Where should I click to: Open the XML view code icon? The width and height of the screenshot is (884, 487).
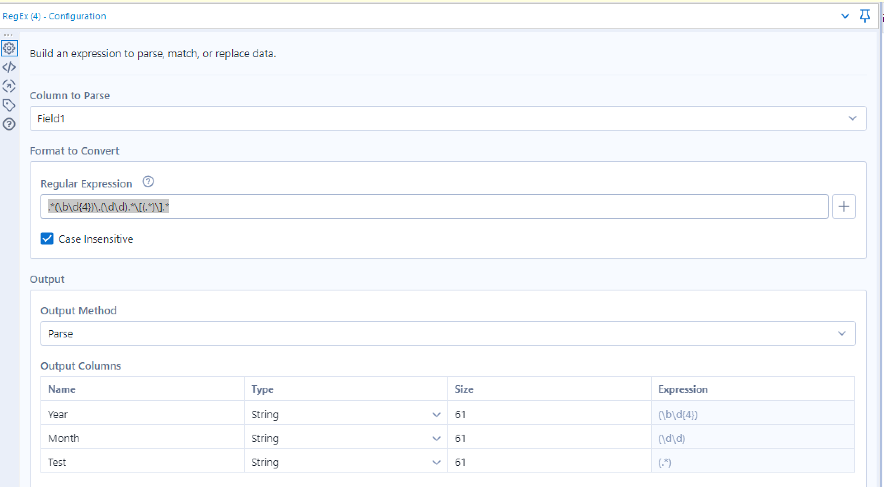pos(9,67)
